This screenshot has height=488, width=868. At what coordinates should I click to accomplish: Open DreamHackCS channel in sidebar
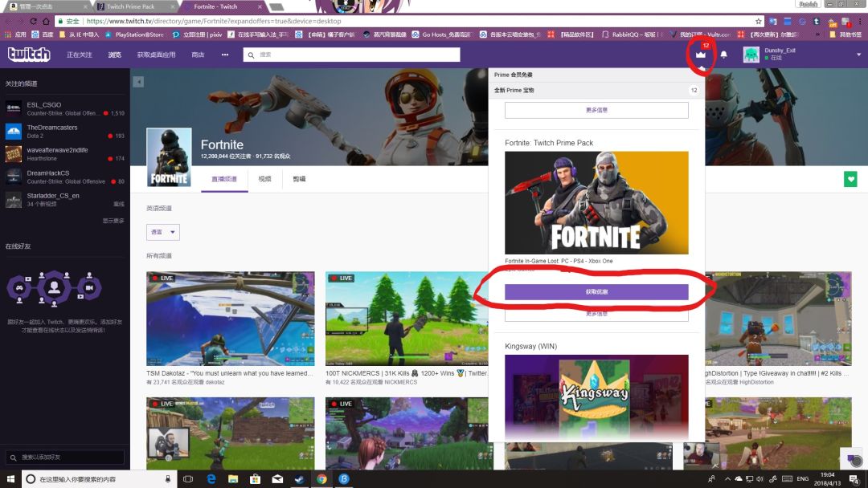(65, 177)
